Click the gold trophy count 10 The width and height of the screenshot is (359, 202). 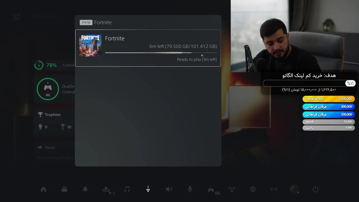(x=69, y=127)
